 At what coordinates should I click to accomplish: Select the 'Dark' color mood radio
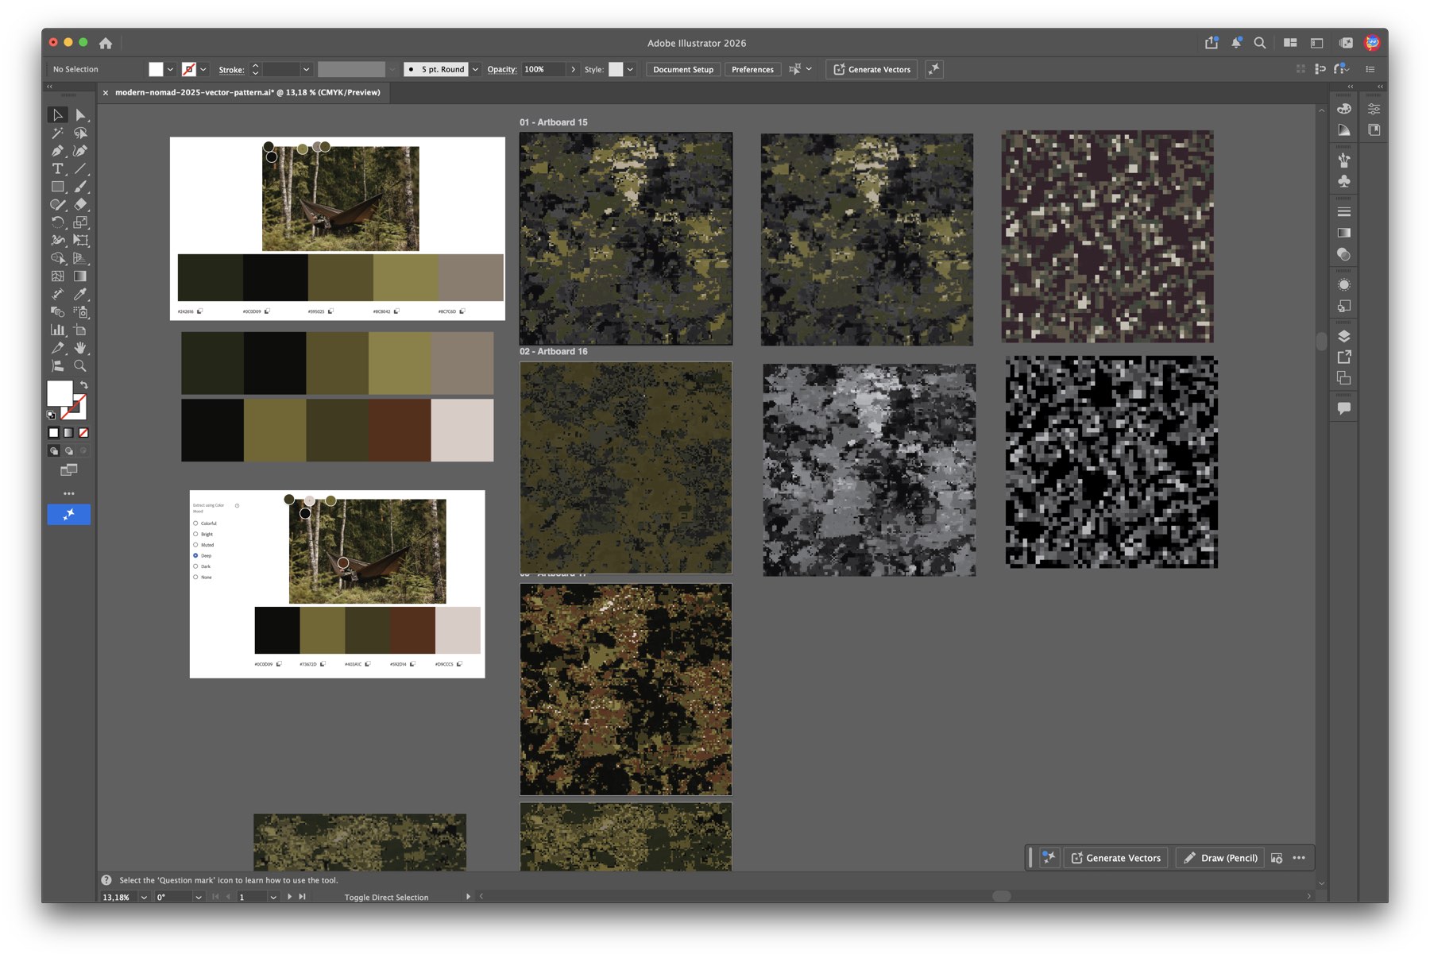(x=195, y=566)
